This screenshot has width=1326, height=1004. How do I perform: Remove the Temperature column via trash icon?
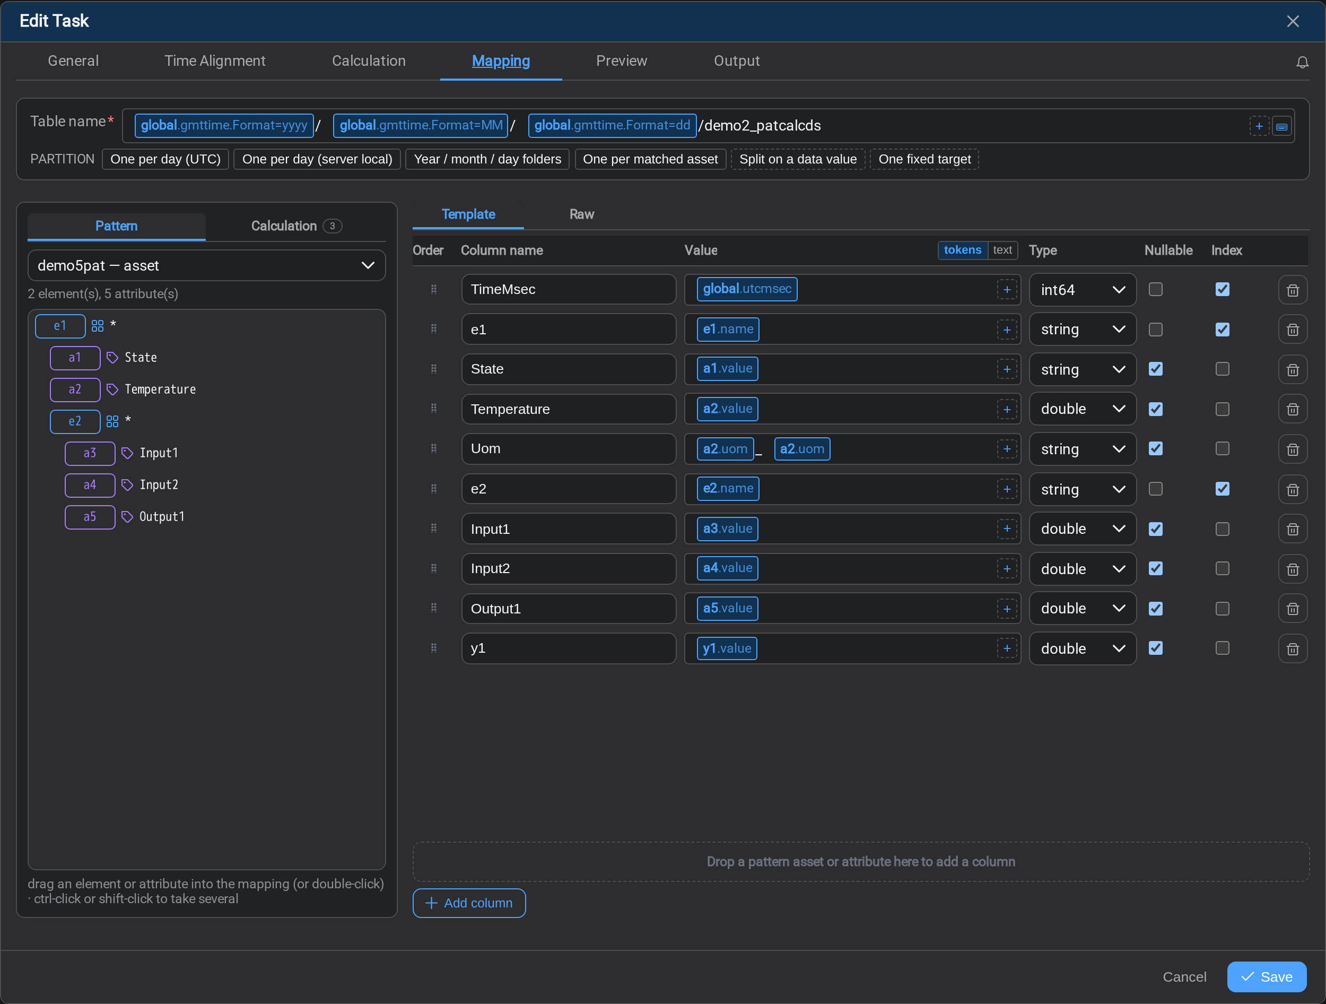coord(1293,409)
